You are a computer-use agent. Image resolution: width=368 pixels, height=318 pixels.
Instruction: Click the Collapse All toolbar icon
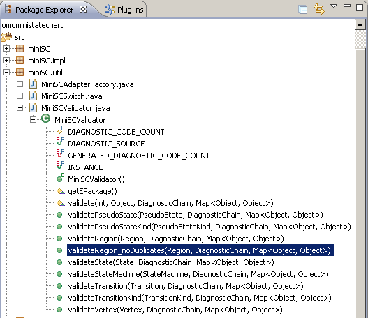(303, 10)
